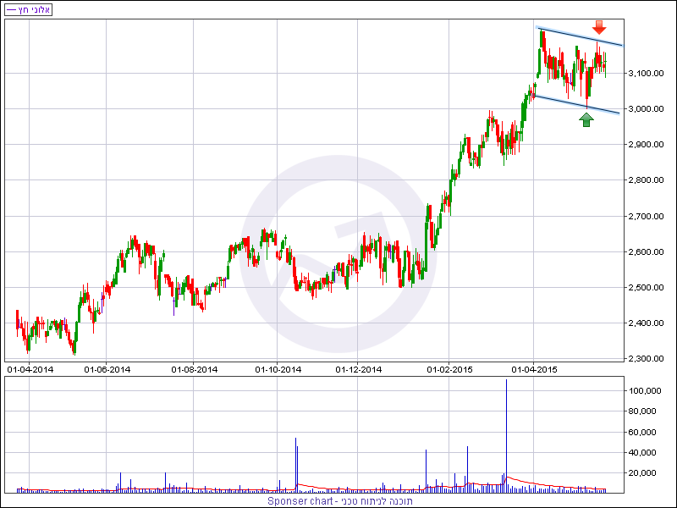
Task: Click the Sponser chart footer text
Action: pyautogui.click(x=338, y=500)
